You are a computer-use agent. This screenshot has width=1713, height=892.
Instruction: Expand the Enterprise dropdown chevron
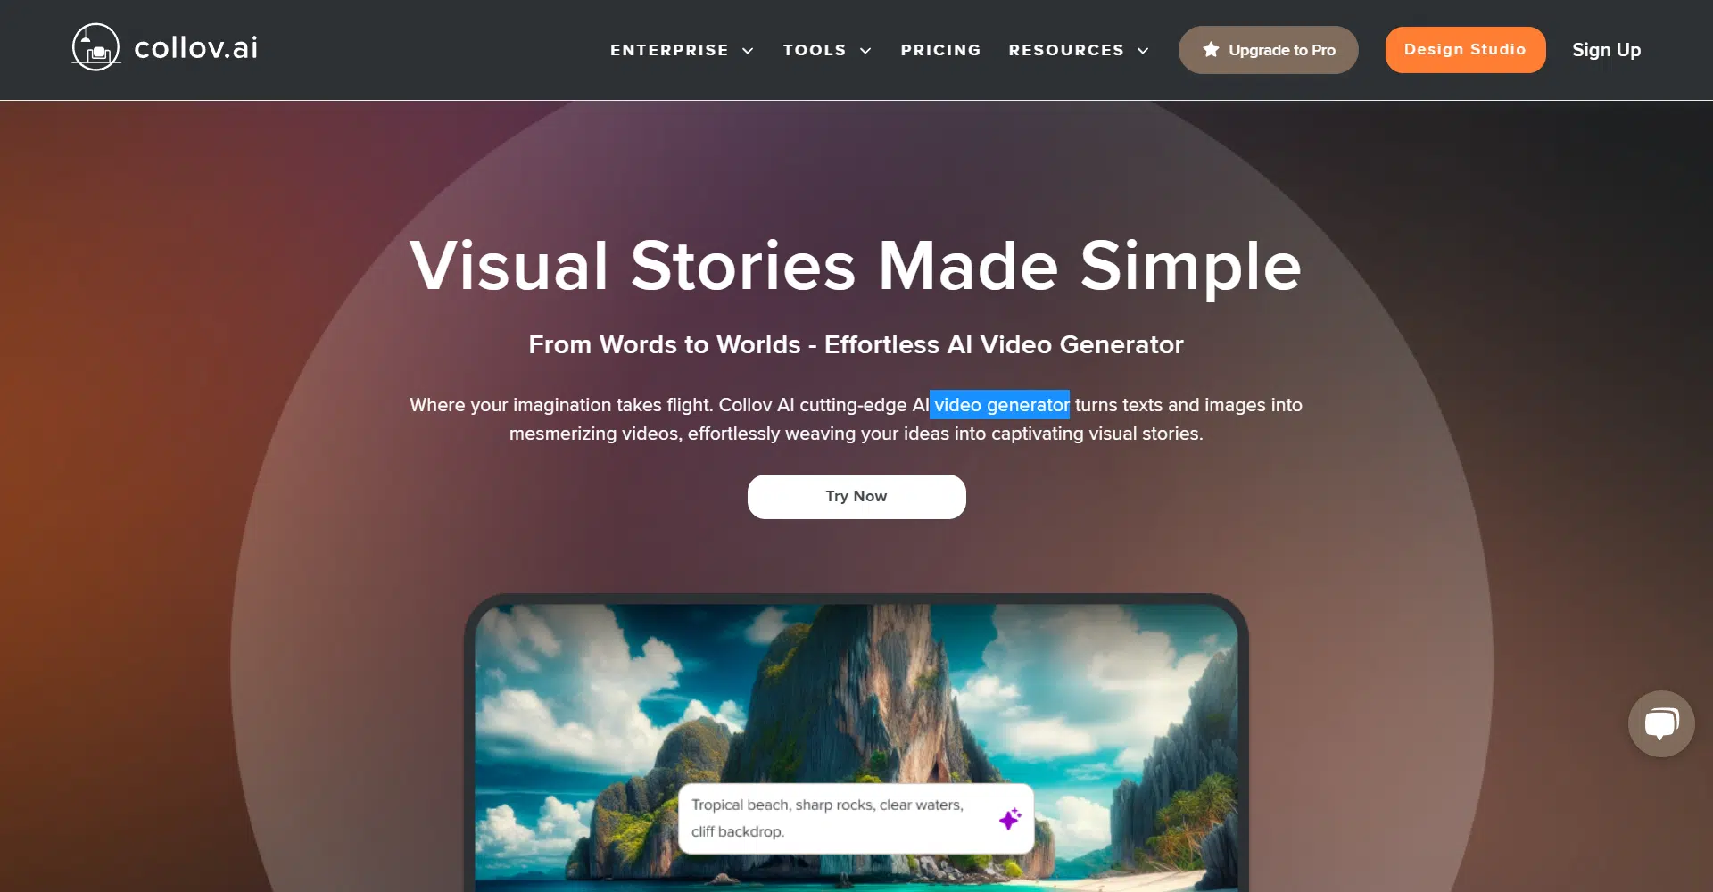(x=748, y=51)
